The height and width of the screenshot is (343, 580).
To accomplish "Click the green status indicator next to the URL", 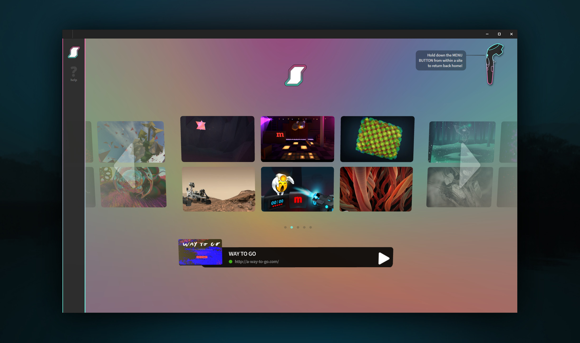I will (230, 261).
